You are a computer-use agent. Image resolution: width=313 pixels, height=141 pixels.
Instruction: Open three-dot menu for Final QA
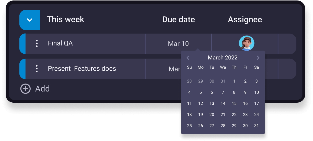point(37,43)
